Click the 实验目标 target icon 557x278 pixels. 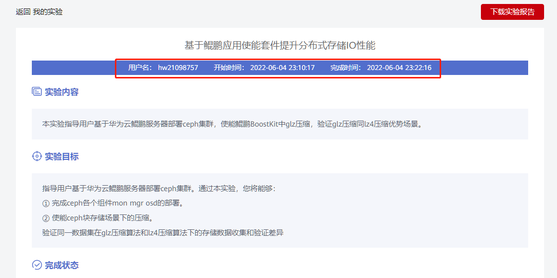[37, 156]
